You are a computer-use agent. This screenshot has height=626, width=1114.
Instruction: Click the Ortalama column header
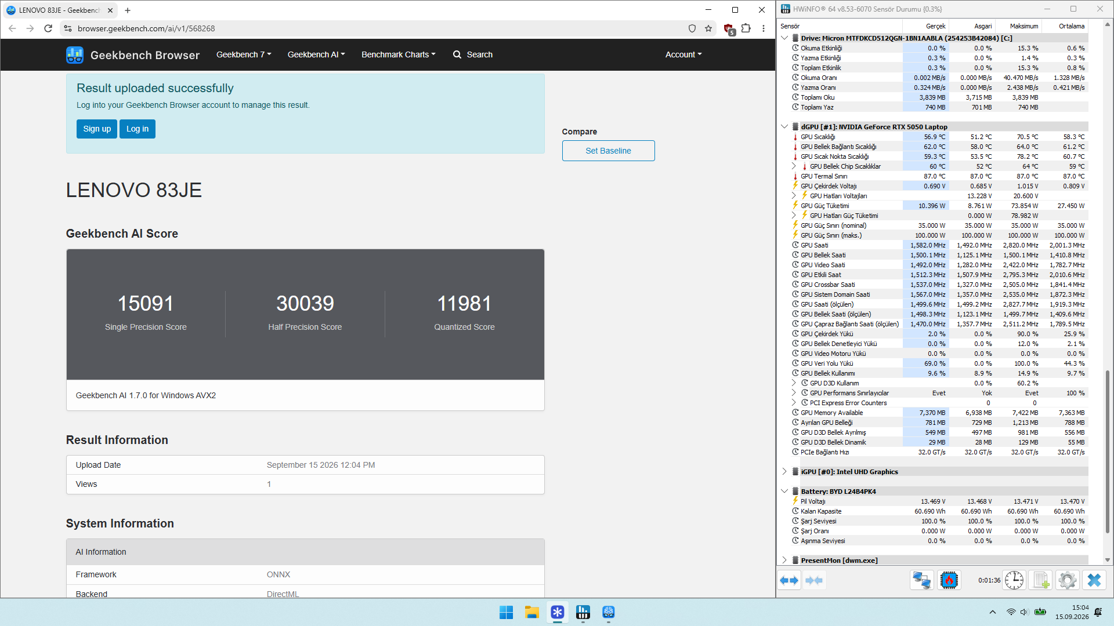[1065, 26]
